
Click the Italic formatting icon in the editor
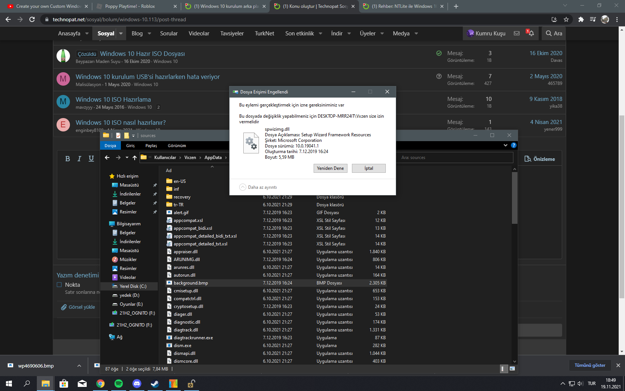click(x=79, y=159)
